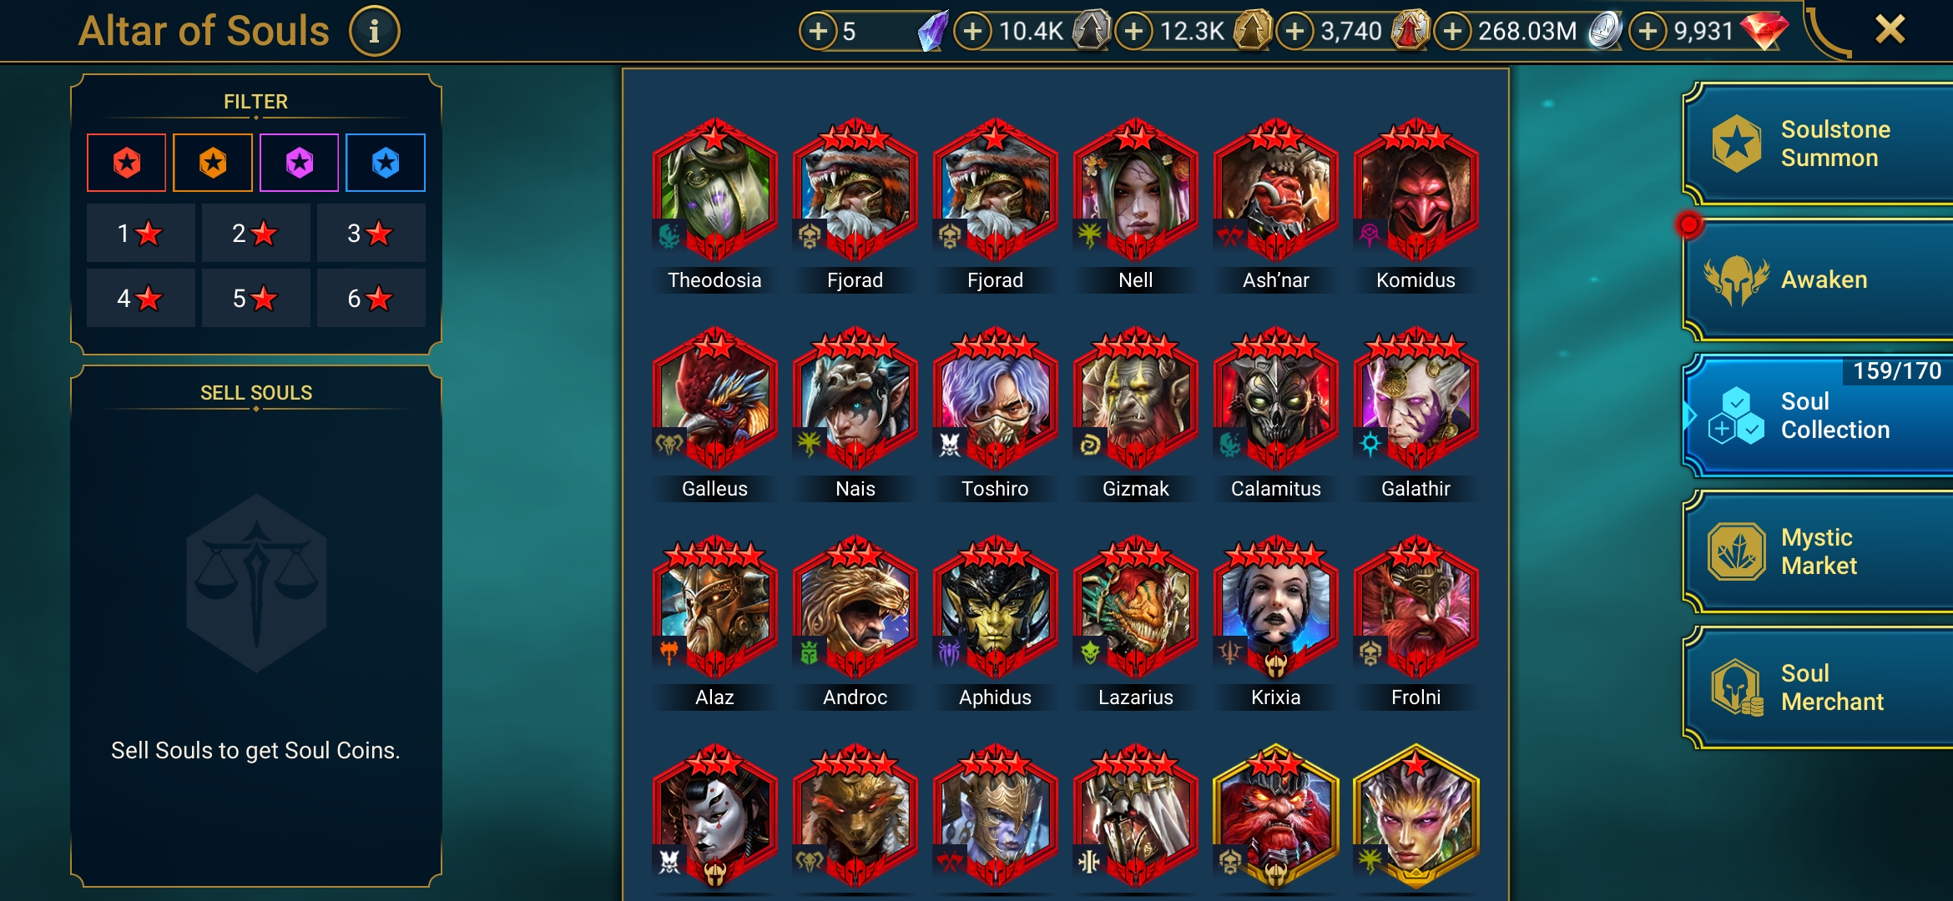Toggle the orange rarity filter
This screenshot has height=901, width=1953.
tap(213, 163)
